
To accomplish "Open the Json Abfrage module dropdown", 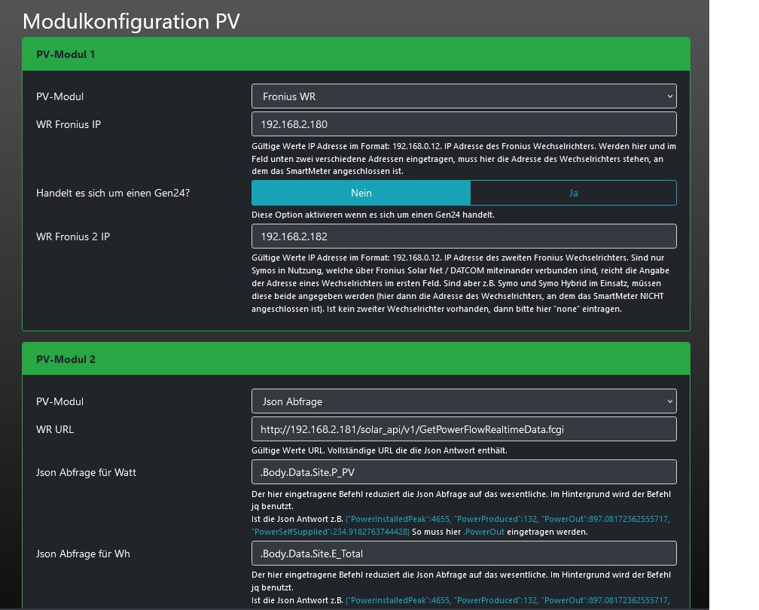I will tap(463, 401).
